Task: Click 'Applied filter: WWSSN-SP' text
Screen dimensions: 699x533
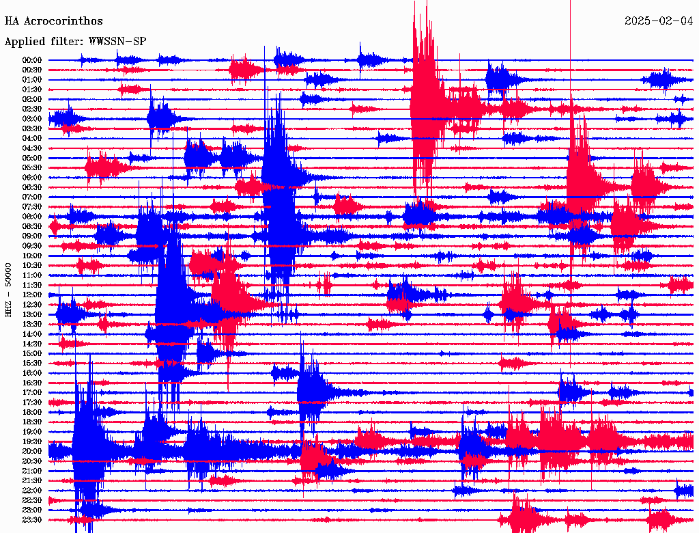Action: click(x=75, y=42)
